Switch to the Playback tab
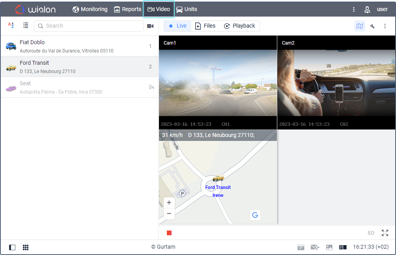 tap(239, 26)
